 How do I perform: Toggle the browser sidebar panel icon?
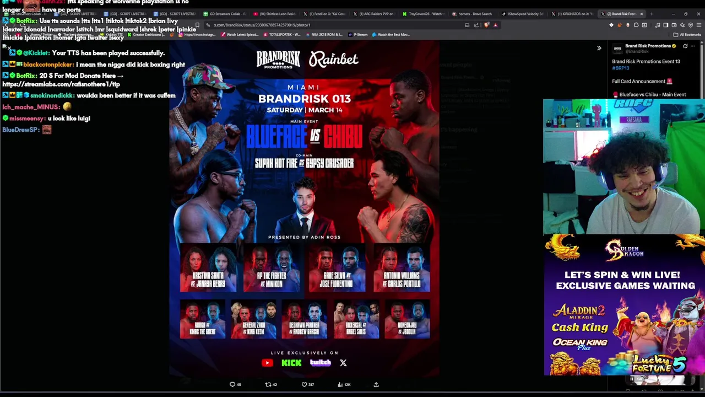pyautogui.click(x=665, y=25)
